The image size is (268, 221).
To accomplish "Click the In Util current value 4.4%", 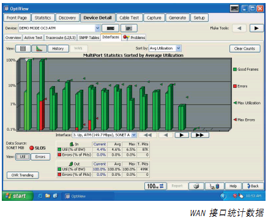I will click(x=101, y=150).
